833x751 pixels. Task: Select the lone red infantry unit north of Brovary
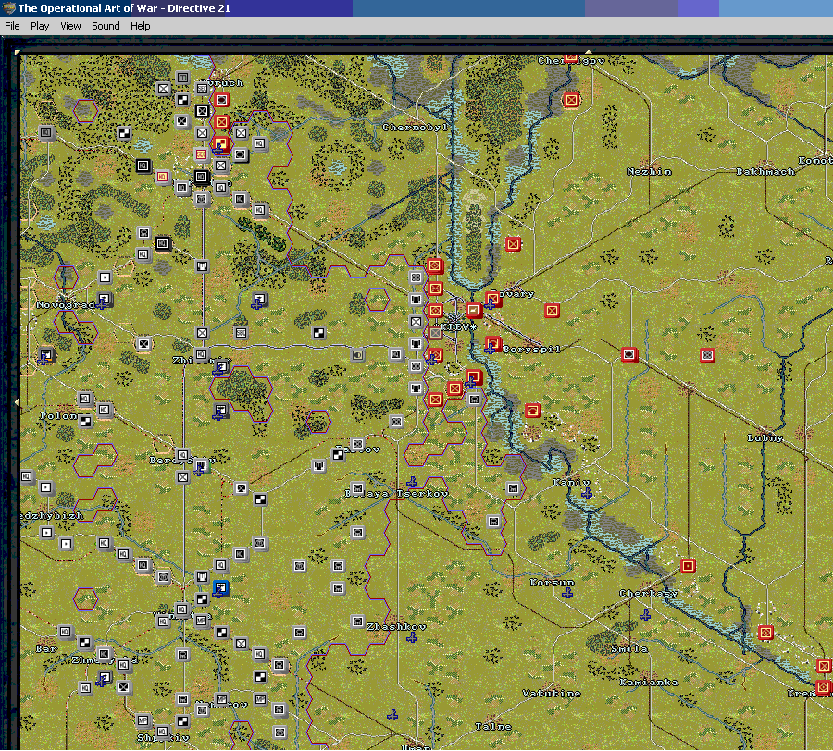click(x=513, y=244)
